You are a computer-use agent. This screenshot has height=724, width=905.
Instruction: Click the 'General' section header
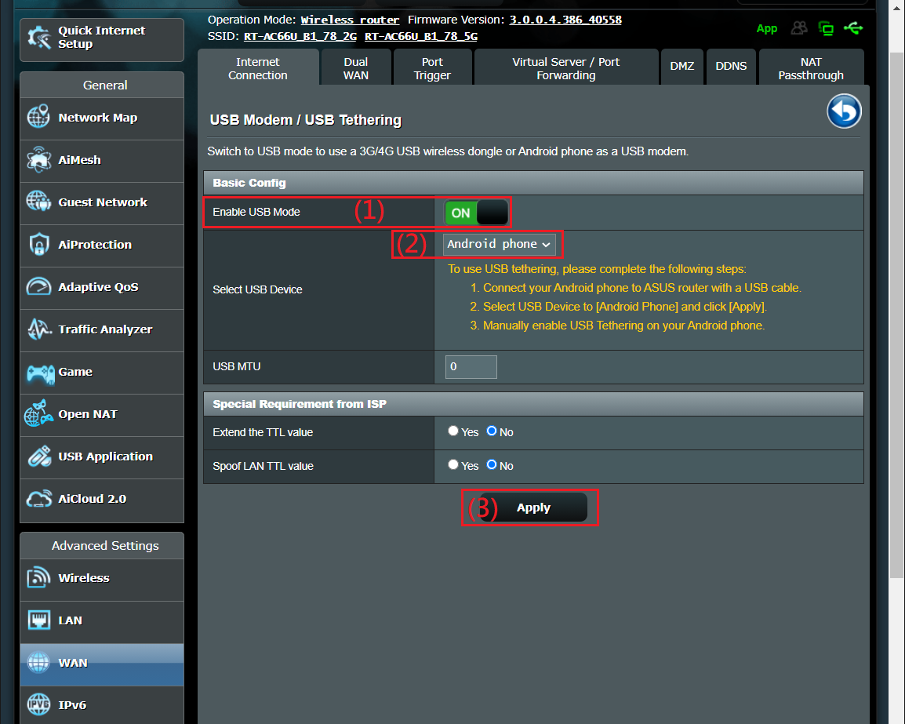[105, 85]
